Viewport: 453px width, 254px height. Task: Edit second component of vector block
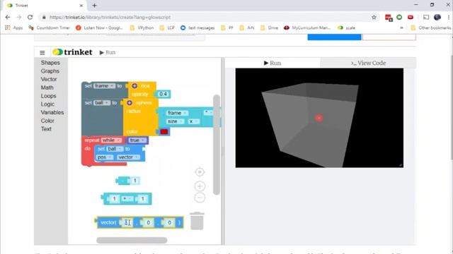[148, 222]
